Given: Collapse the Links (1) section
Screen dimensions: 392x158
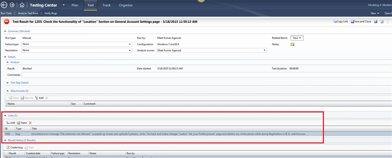Looking at the screenshot, I should pos(5,116).
